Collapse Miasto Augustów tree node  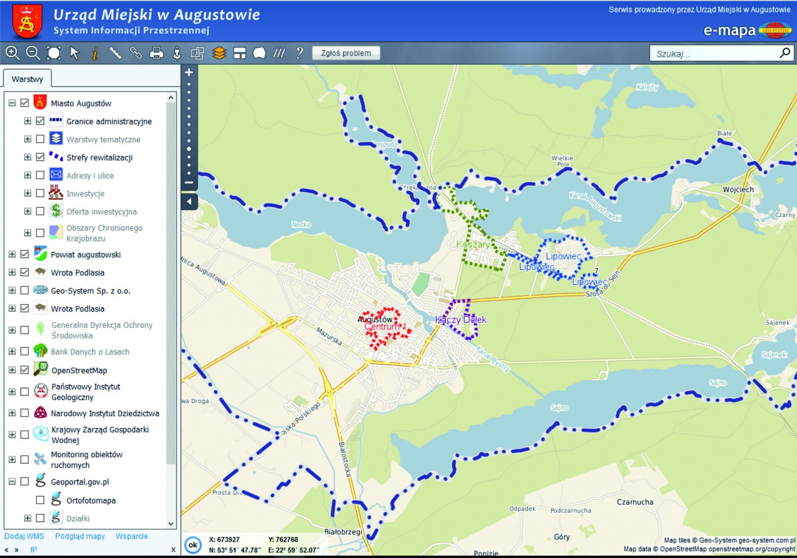(x=12, y=103)
